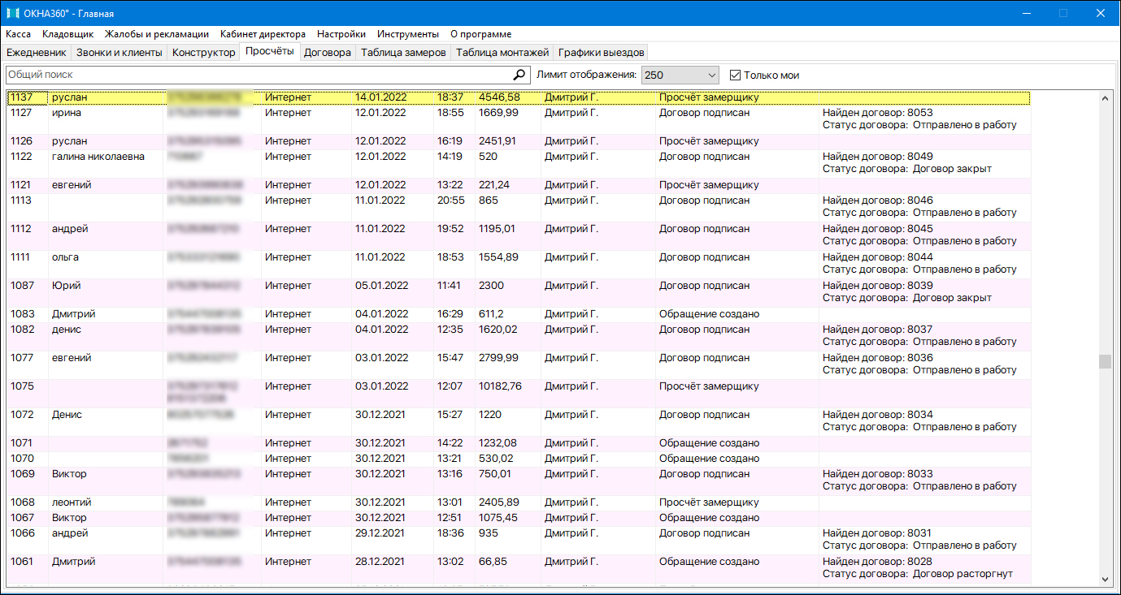Click sum 1075,45 in row 1067
Screen dimensions: 1121x595
(498, 518)
